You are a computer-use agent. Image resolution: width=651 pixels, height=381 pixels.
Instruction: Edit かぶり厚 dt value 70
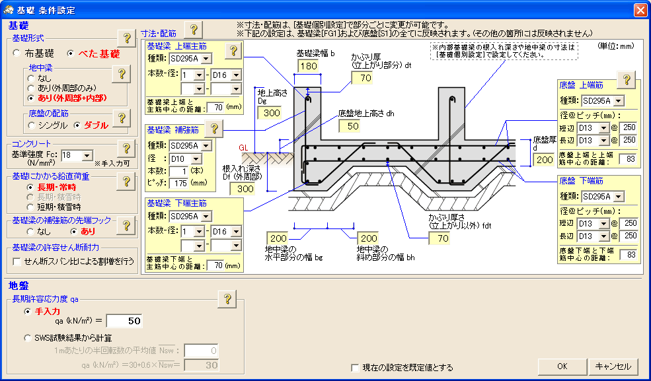point(363,78)
